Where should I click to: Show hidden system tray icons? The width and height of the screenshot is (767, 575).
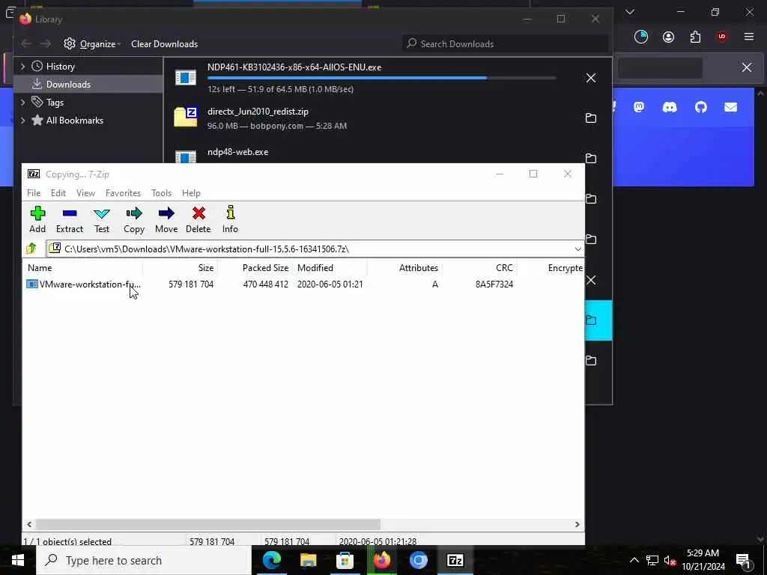tap(634, 560)
